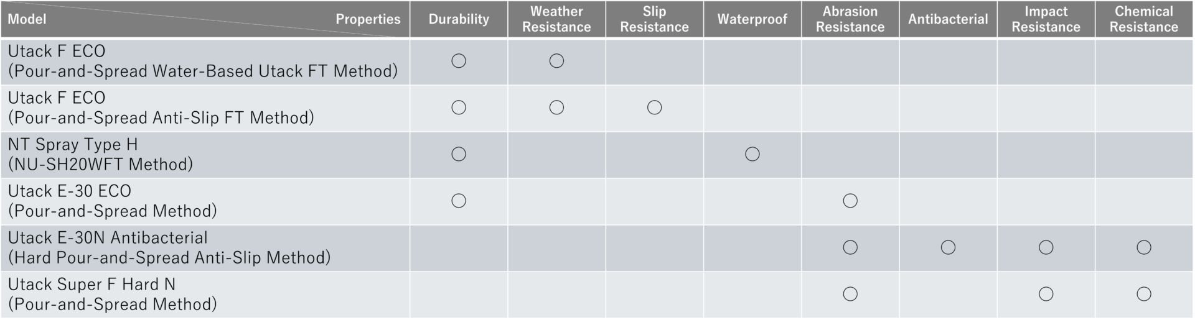Screen dimensions: 1195x325
Task: Click Chemical Resistance circle for Utack E-30N Antibacterial
Action: pyautogui.click(x=1143, y=247)
